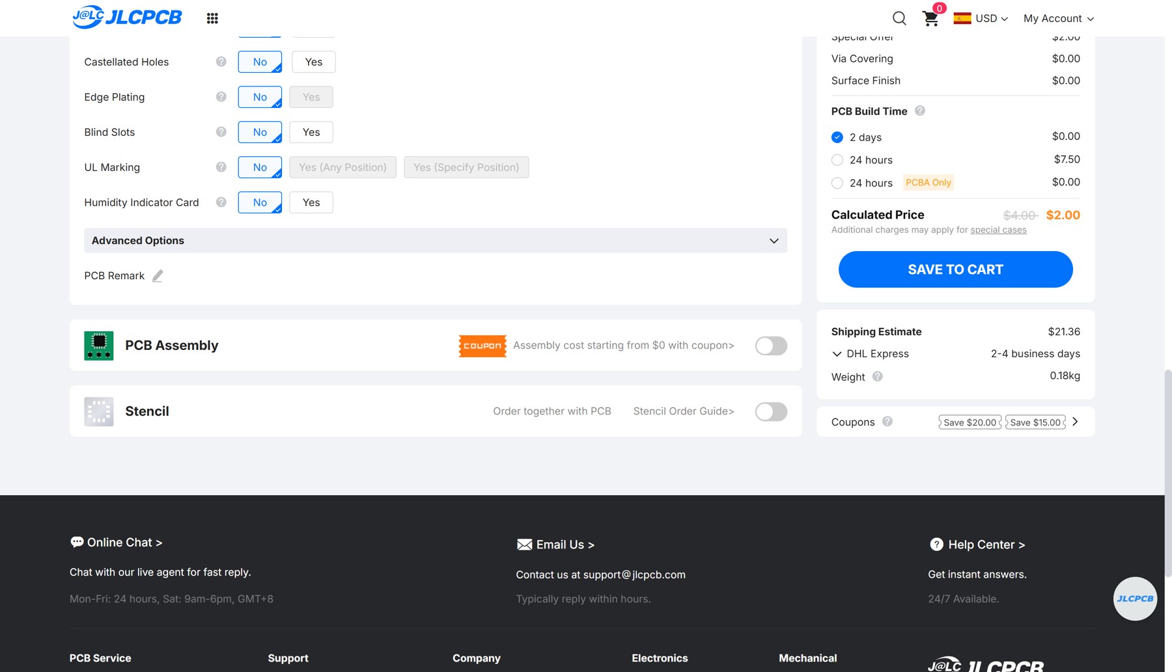
Task: Open the My Account menu
Action: point(1059,18)
